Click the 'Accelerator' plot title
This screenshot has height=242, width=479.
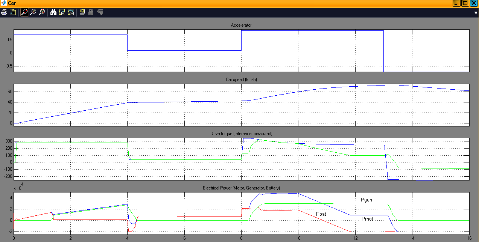[241, 25]
